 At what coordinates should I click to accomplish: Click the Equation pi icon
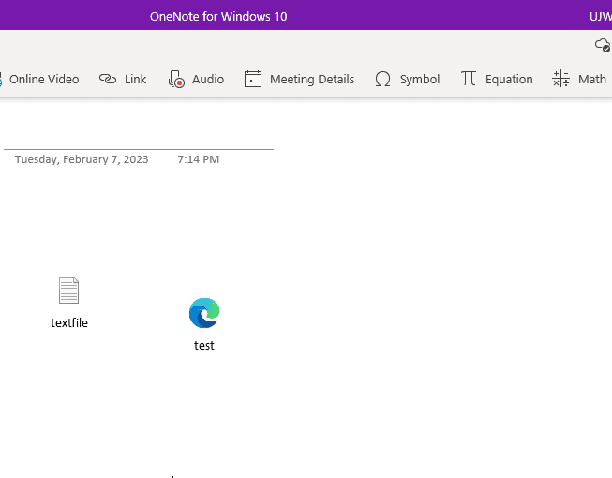(469, 80)
